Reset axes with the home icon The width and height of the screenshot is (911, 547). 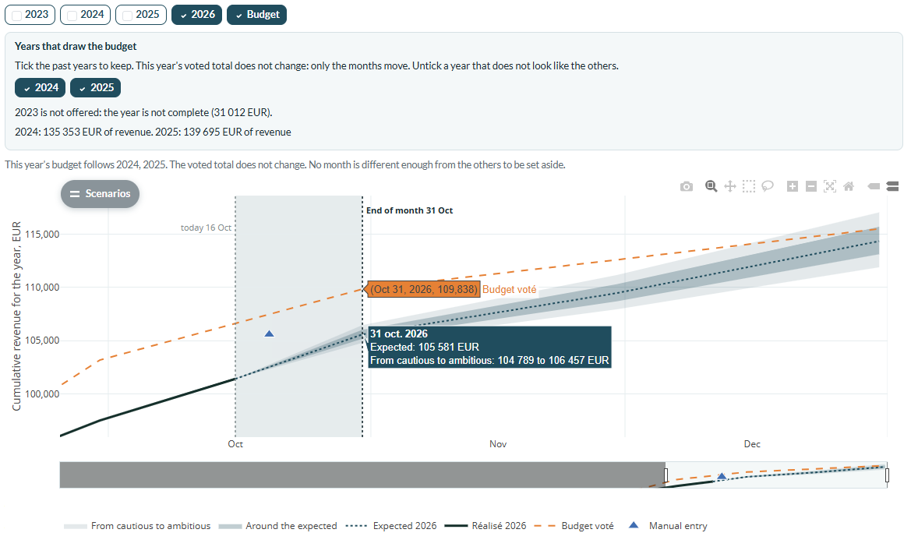[849, 186]
